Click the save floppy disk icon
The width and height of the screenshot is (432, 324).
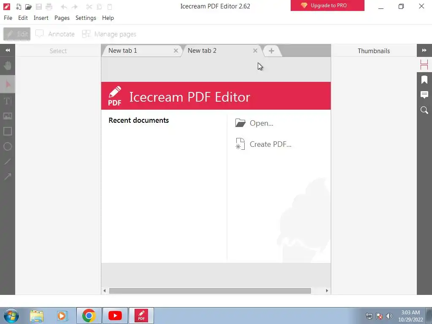pyautogui.click(x=39, y=7)
